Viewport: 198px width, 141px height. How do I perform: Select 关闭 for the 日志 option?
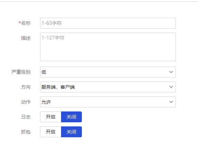[71, 117]
